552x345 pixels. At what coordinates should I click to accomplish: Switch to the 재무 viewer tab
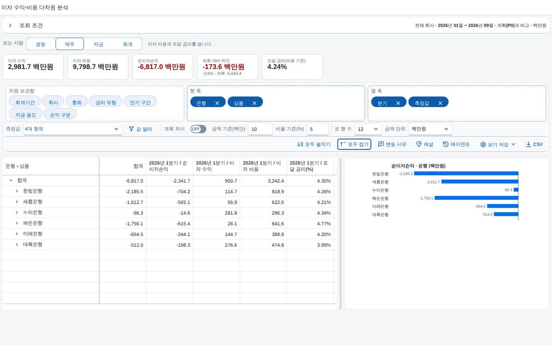coord(69,44)
